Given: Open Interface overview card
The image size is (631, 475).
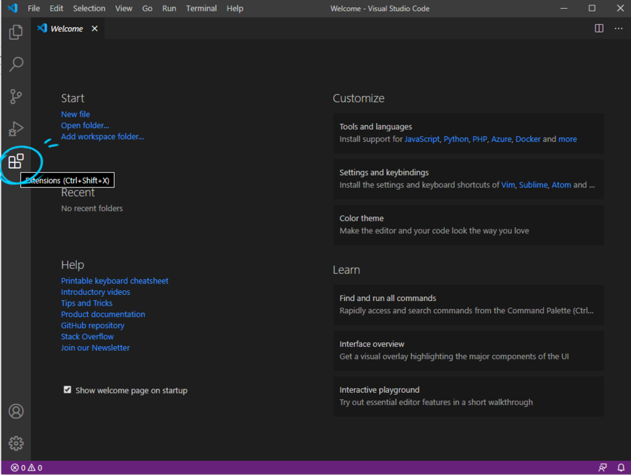Looking at the screenshot, I should click(469, 350).
